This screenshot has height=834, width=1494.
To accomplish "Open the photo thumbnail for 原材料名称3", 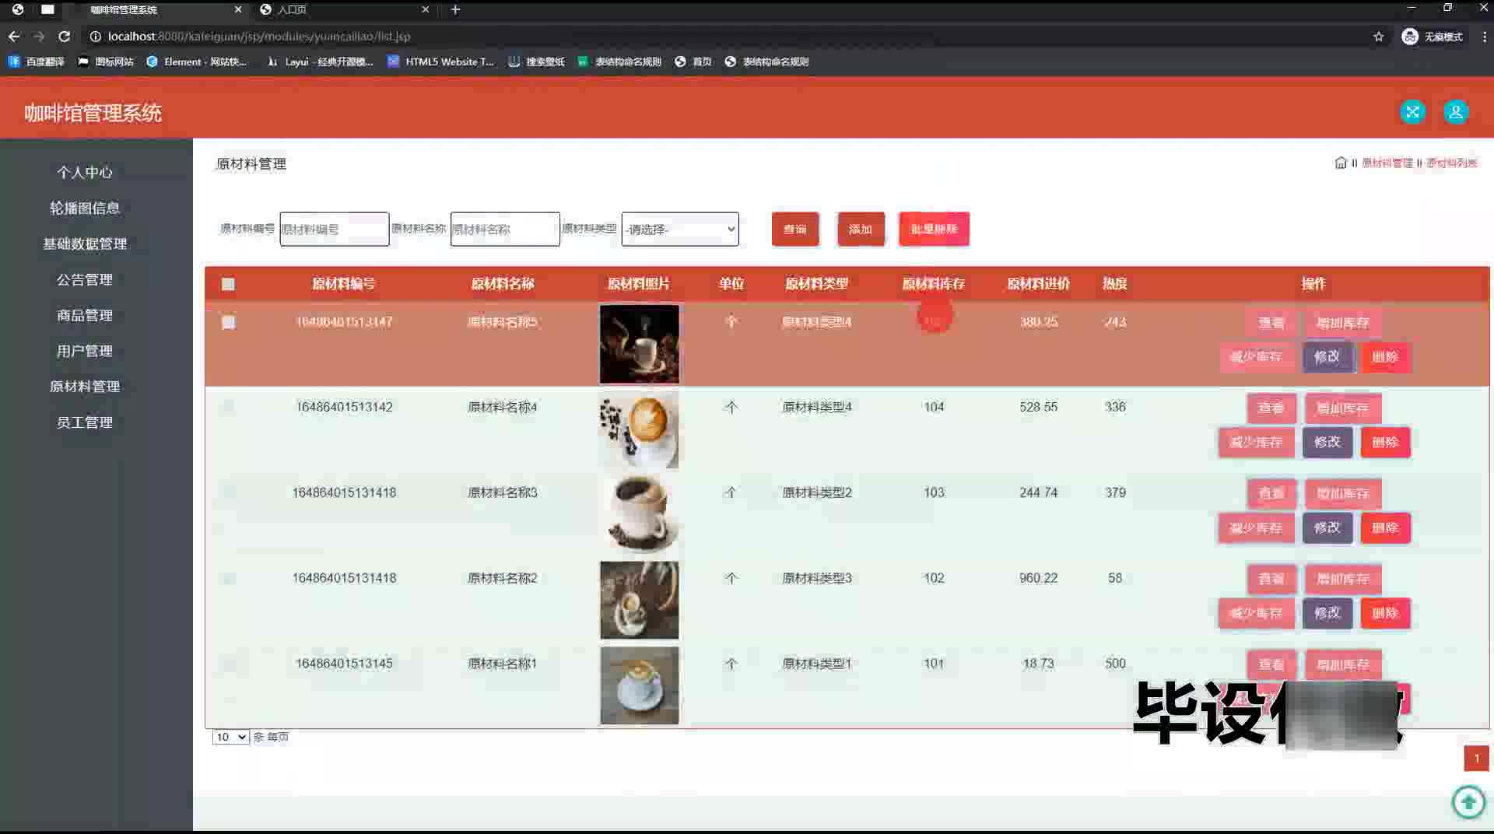I will tap(639, 515).
